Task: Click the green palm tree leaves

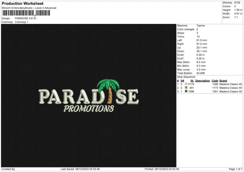Action: pos(108,85)
